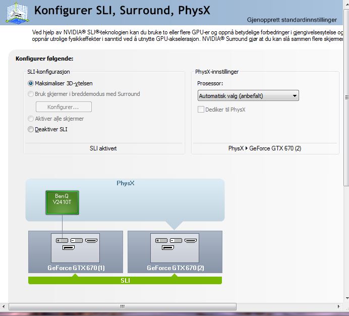Click HDMI port on GeForce GTX 670 (1)
349x316 pixels.
pos(91,240)
